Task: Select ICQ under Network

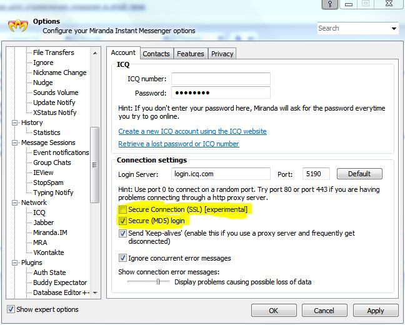Action: pyautogui.click(x=39, y=212)
